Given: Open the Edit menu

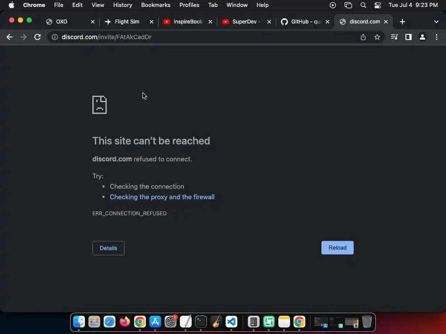Looking at the screenshot, I should pos(78,5).
